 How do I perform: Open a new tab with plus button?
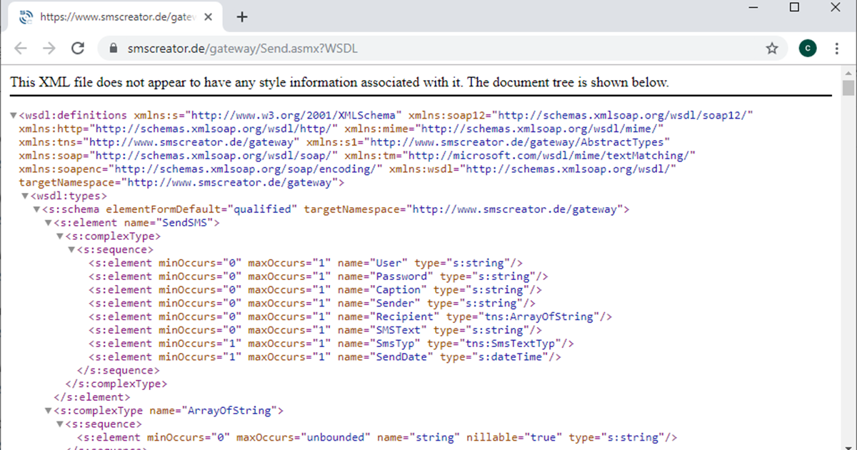tap(242, 17)
